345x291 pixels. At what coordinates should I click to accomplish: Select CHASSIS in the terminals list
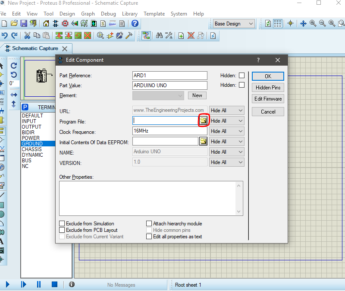[31, 149]
